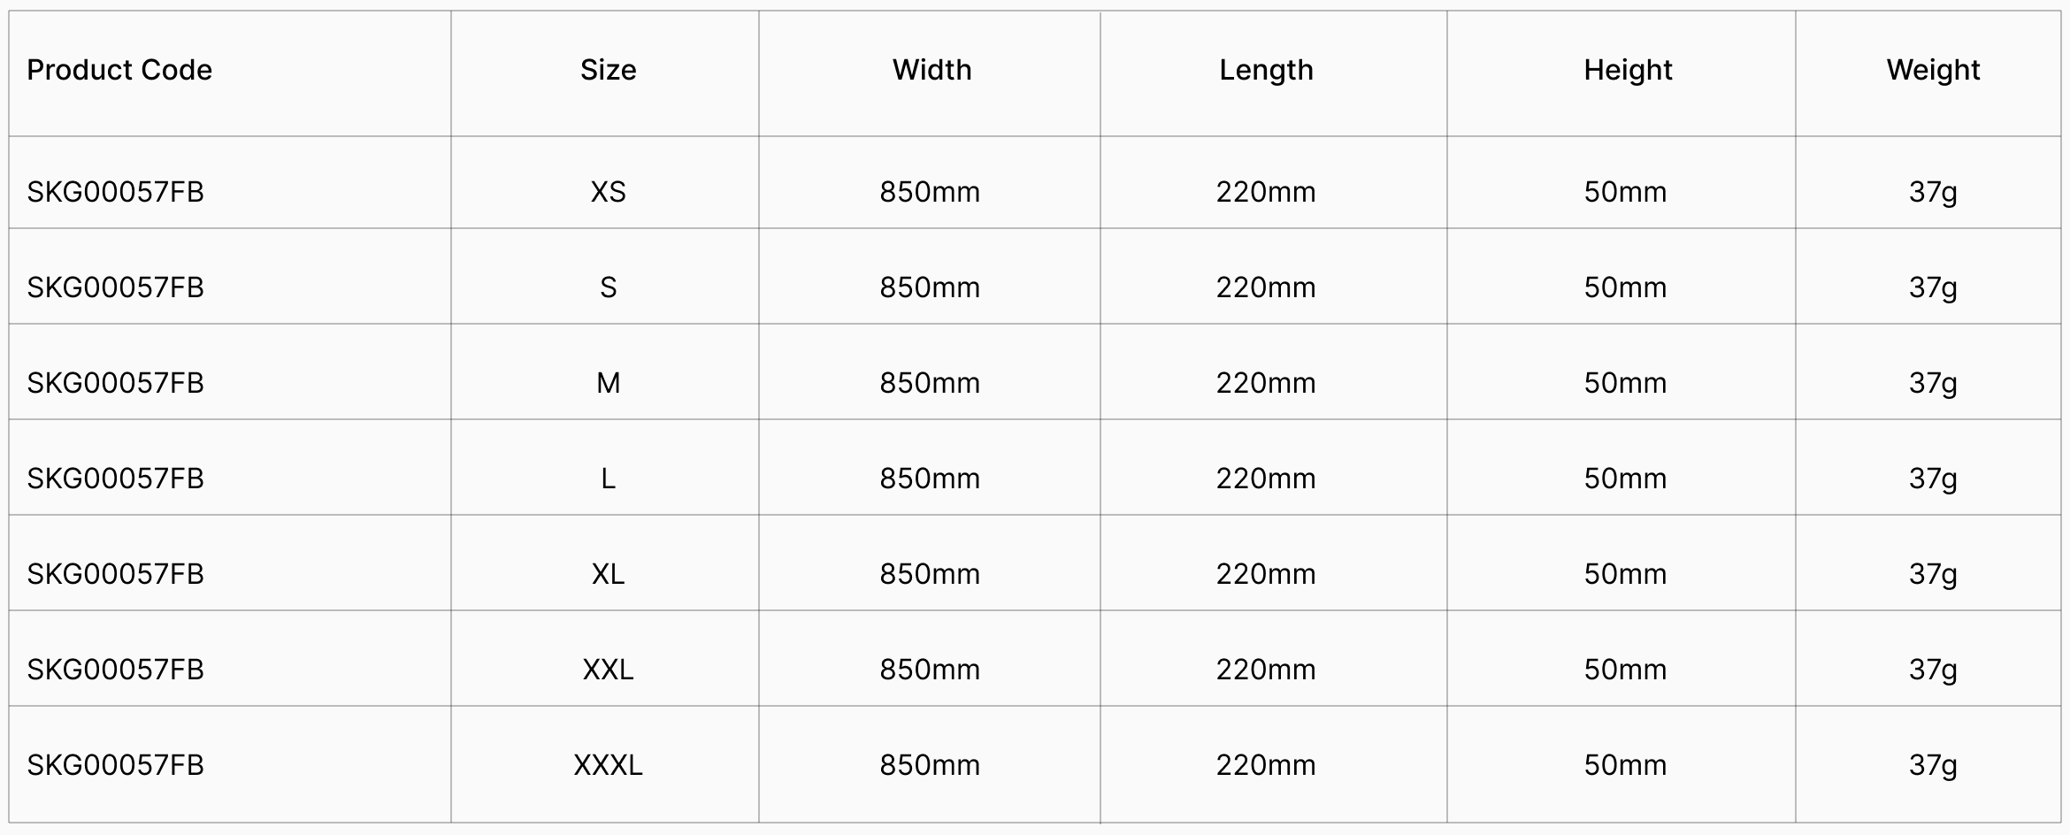2070x835 pixels.
Task: Click the Product Code column header
Action: 119,70
